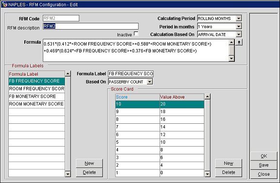The image size is (280, 183).
Task: Select ROOM FREQUENCY SCORE label row
Action: (36, 89)
